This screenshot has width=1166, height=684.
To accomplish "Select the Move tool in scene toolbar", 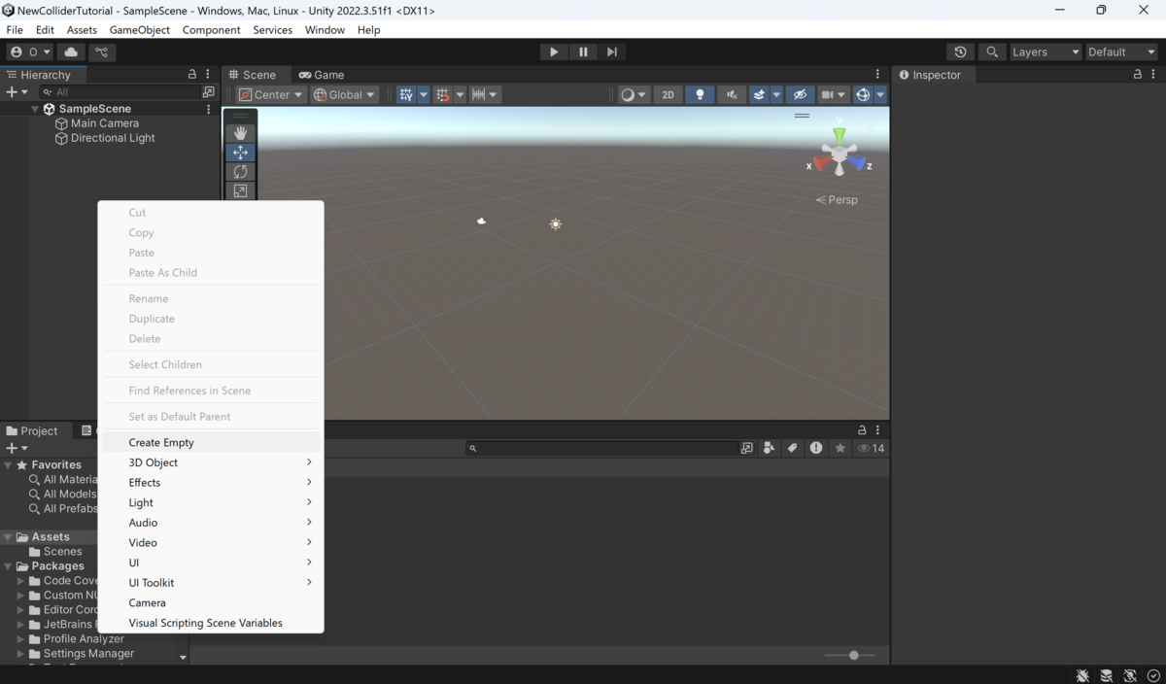I will (x=240, y=152).
